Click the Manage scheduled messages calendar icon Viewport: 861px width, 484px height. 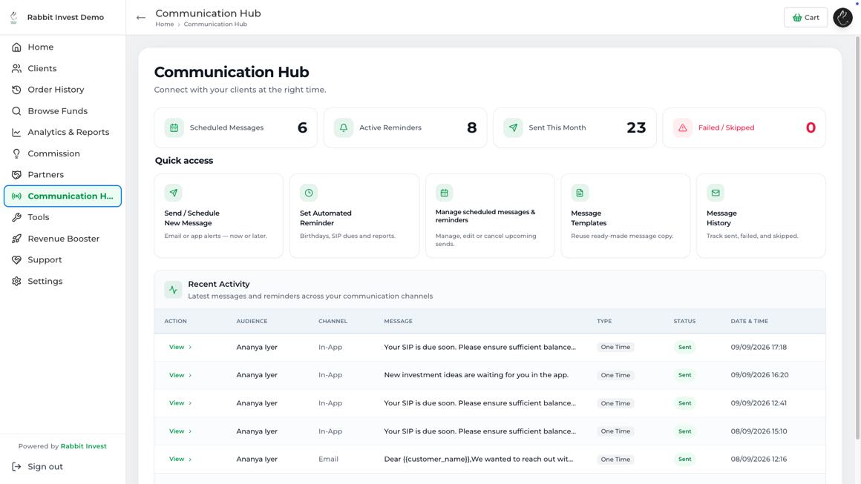coord(444,193)
